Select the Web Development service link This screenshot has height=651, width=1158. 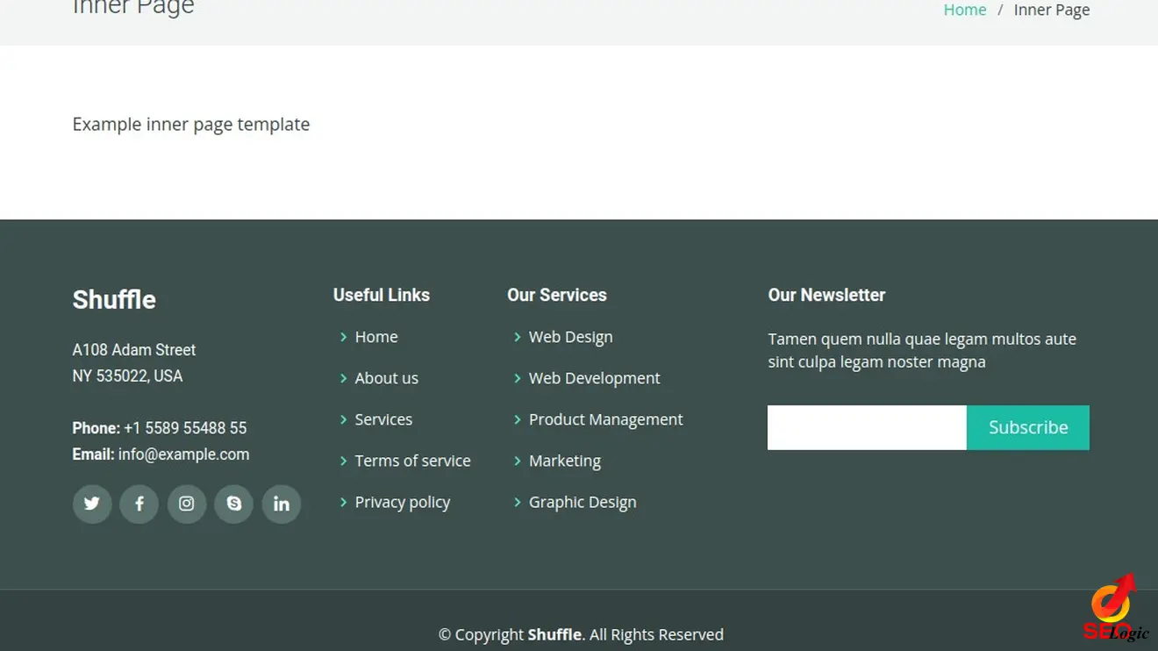pos(594,378)
